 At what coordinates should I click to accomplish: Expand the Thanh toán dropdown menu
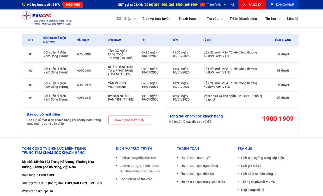[x=189, y=19]
